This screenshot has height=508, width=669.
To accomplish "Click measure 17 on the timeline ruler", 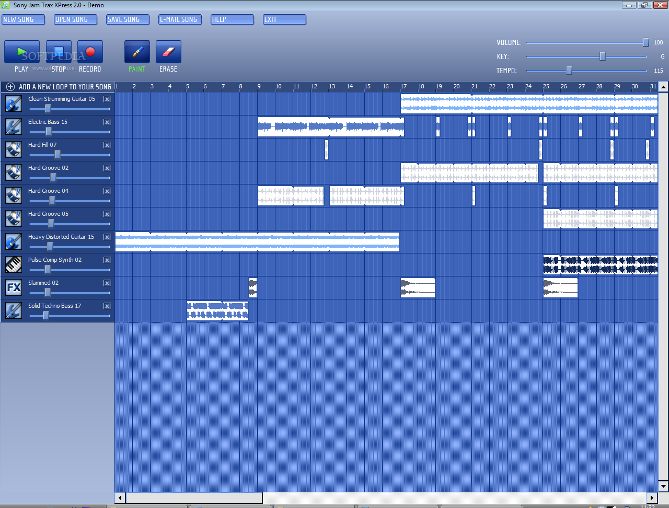I will tap(403, 87).
